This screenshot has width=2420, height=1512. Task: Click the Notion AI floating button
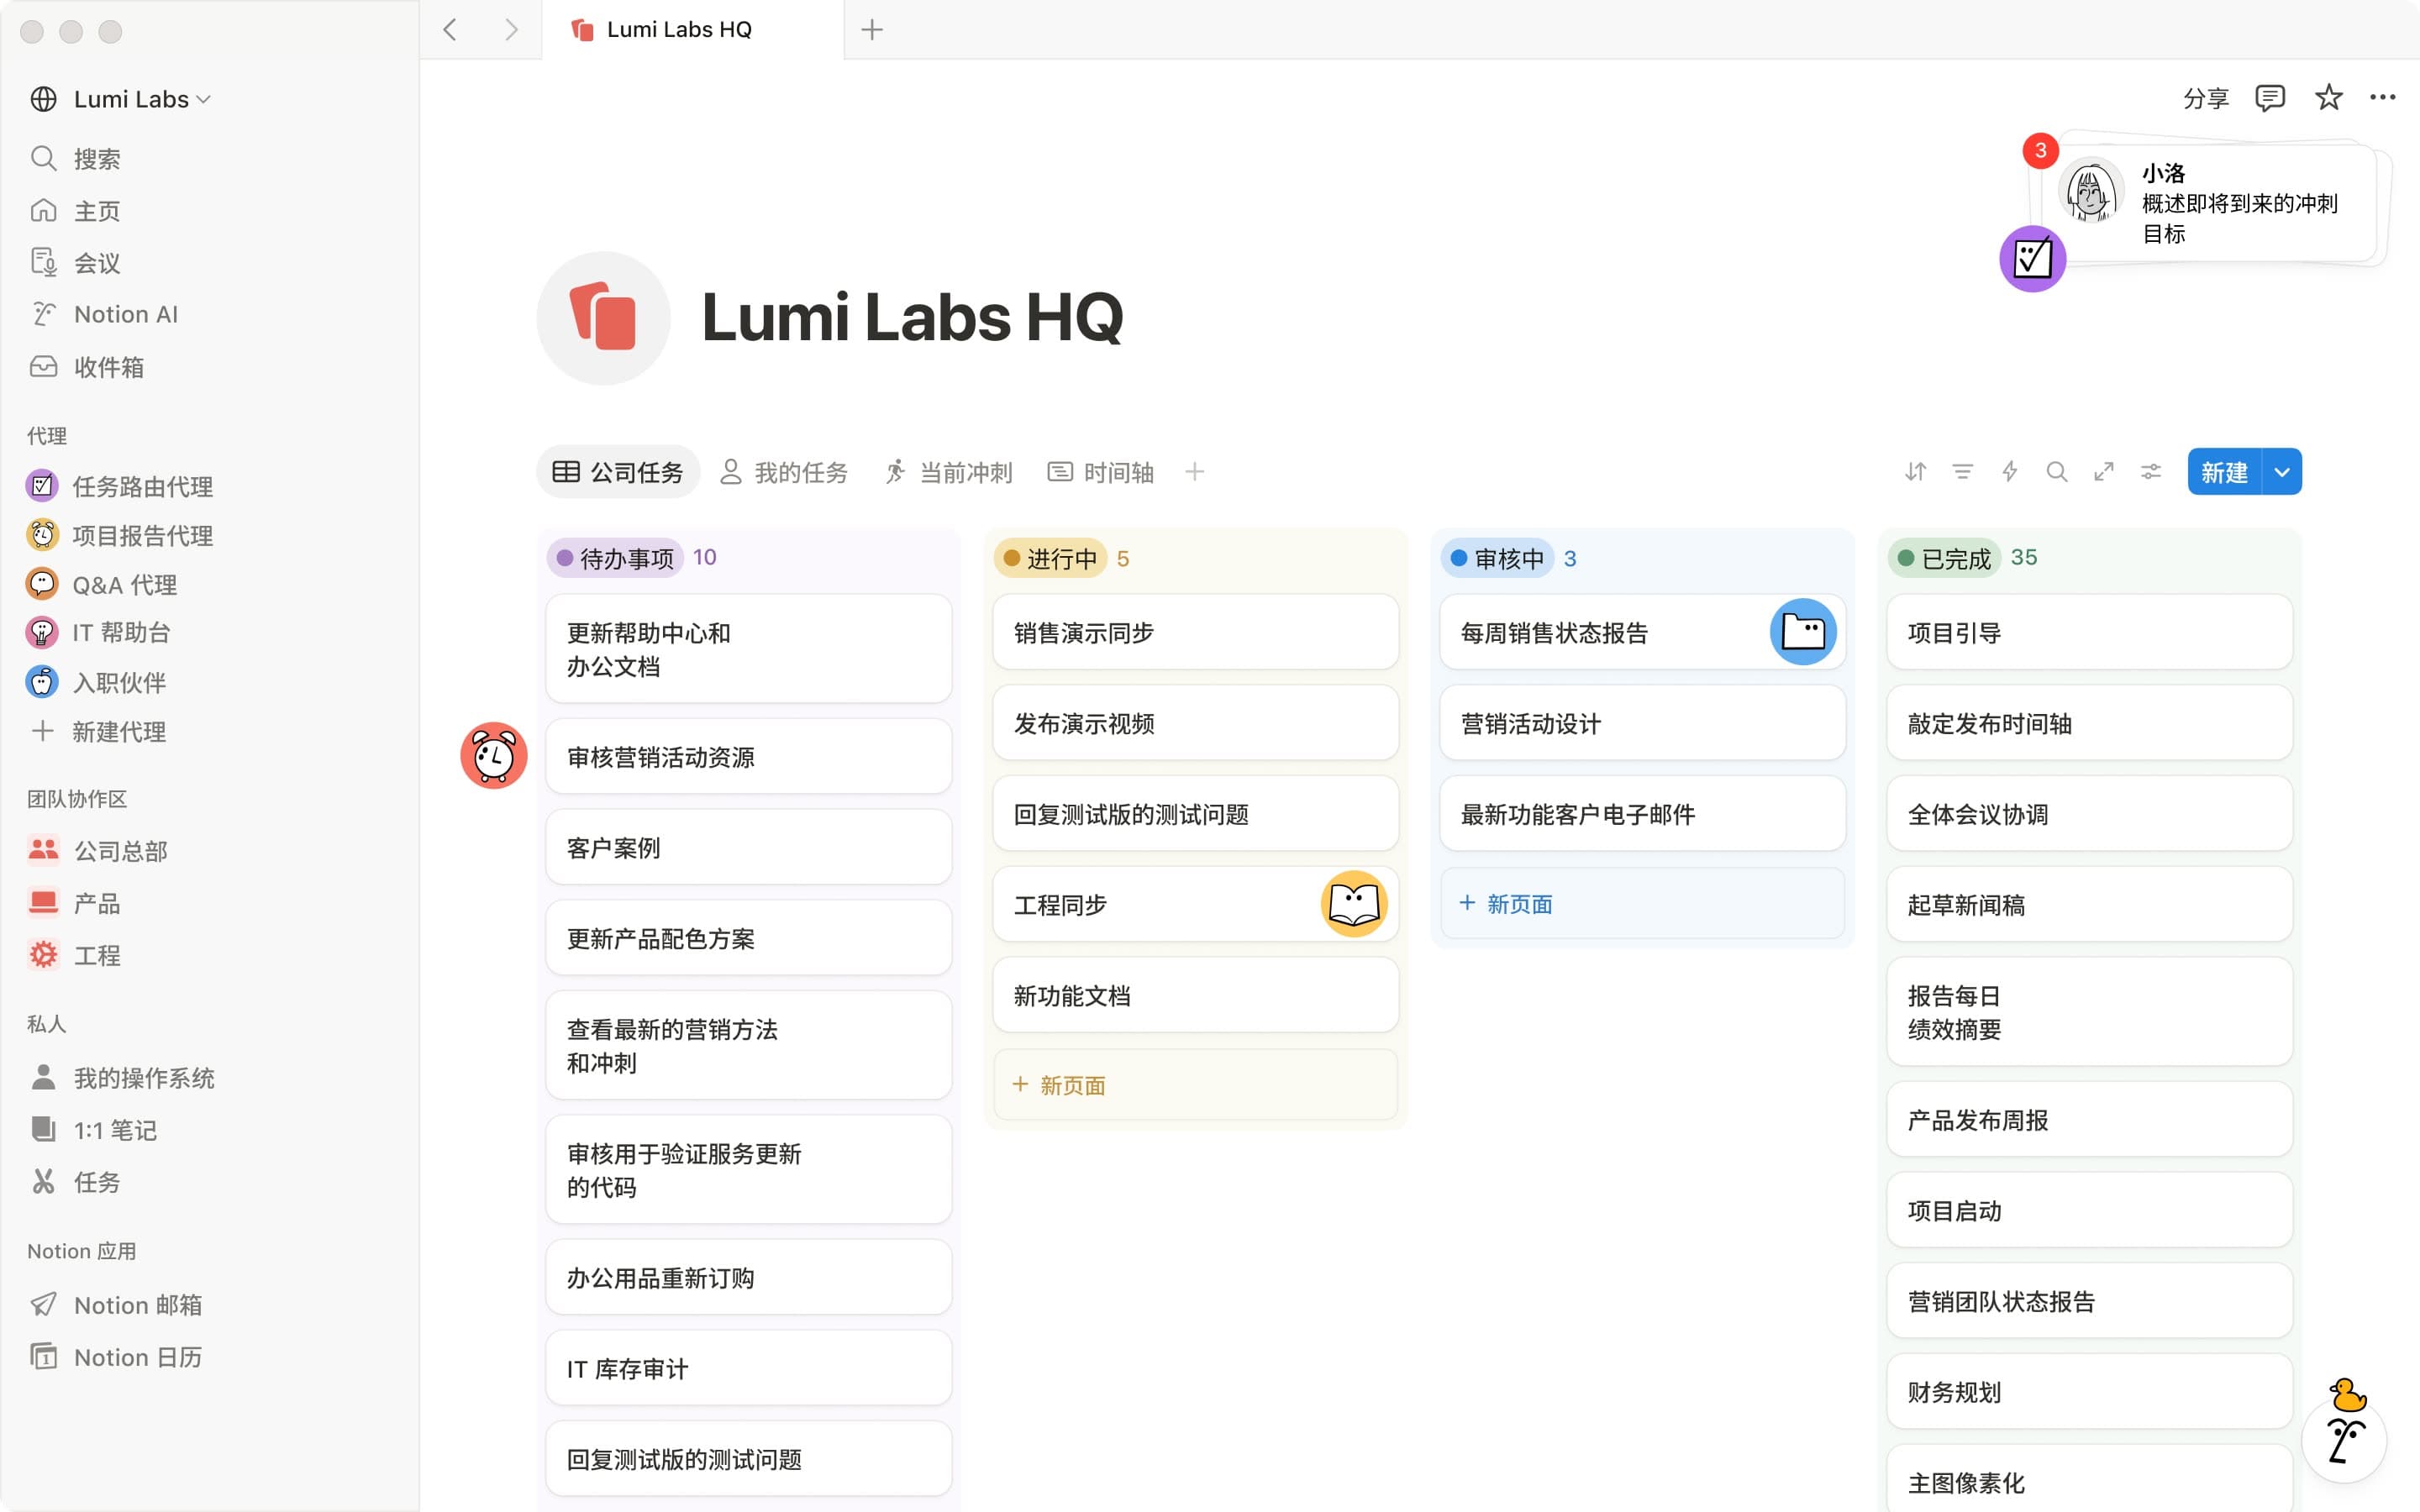click(2345, 1440)
